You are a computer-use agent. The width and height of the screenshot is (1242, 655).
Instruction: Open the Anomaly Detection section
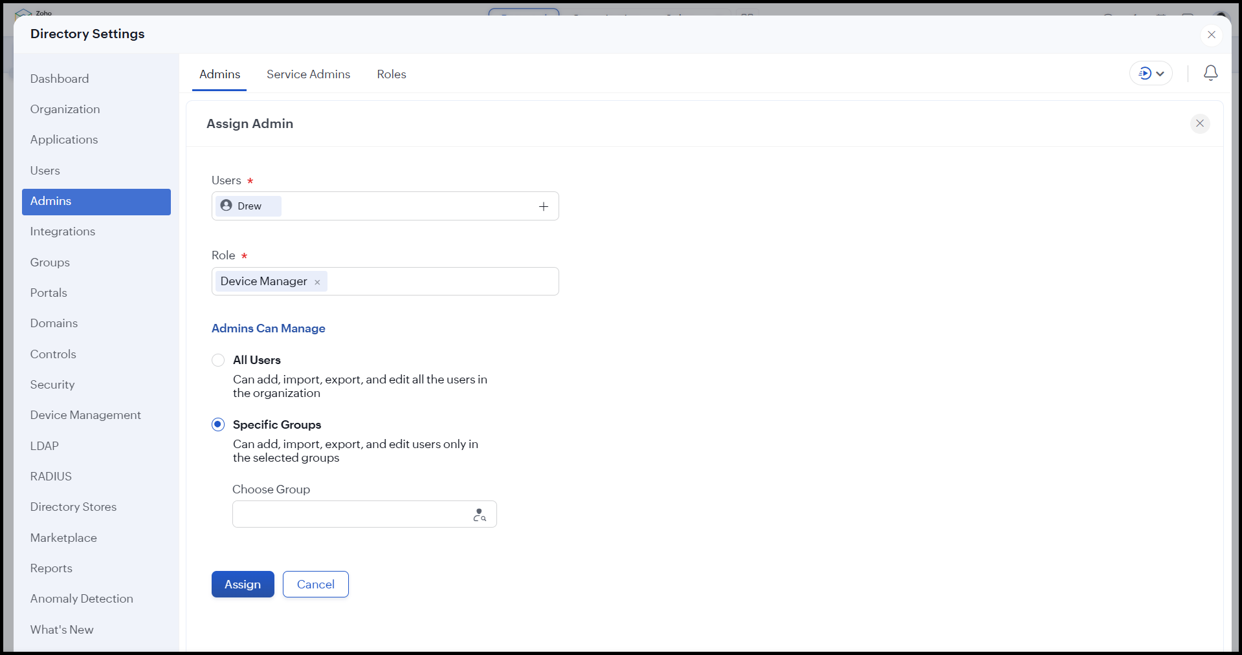click(x=82, y=599)
